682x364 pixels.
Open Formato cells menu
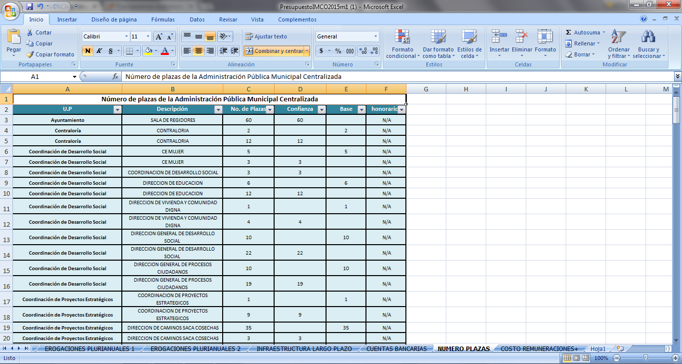click(545, 44)
